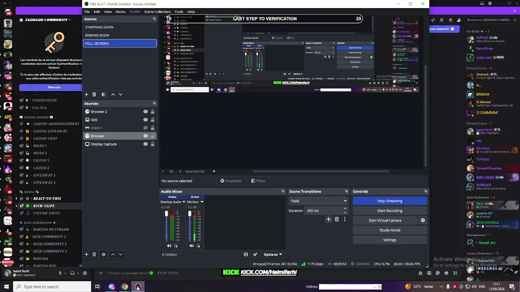
Task: Move selected source up in Sources toolbar
Action: click(x=113, y=254)
